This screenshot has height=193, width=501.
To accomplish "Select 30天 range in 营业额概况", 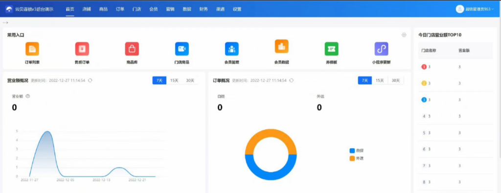I will click(x=190, y=80).
